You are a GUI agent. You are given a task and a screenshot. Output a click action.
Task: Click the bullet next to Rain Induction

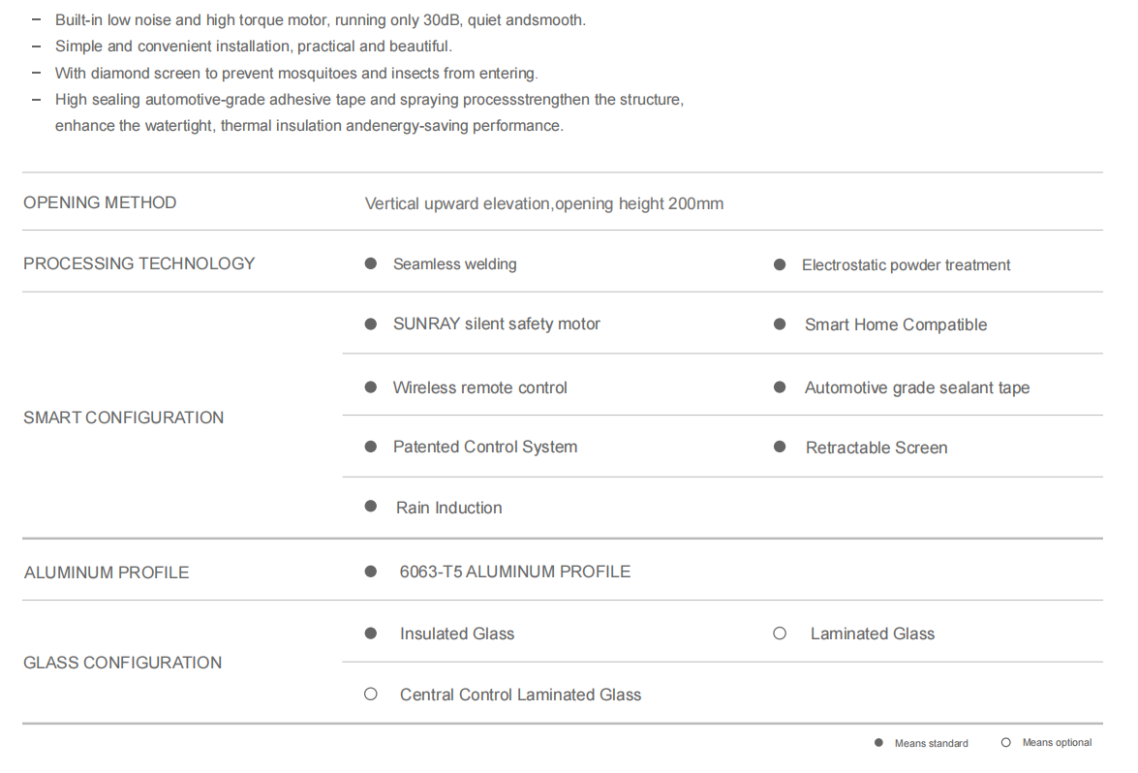click(371, 506)
